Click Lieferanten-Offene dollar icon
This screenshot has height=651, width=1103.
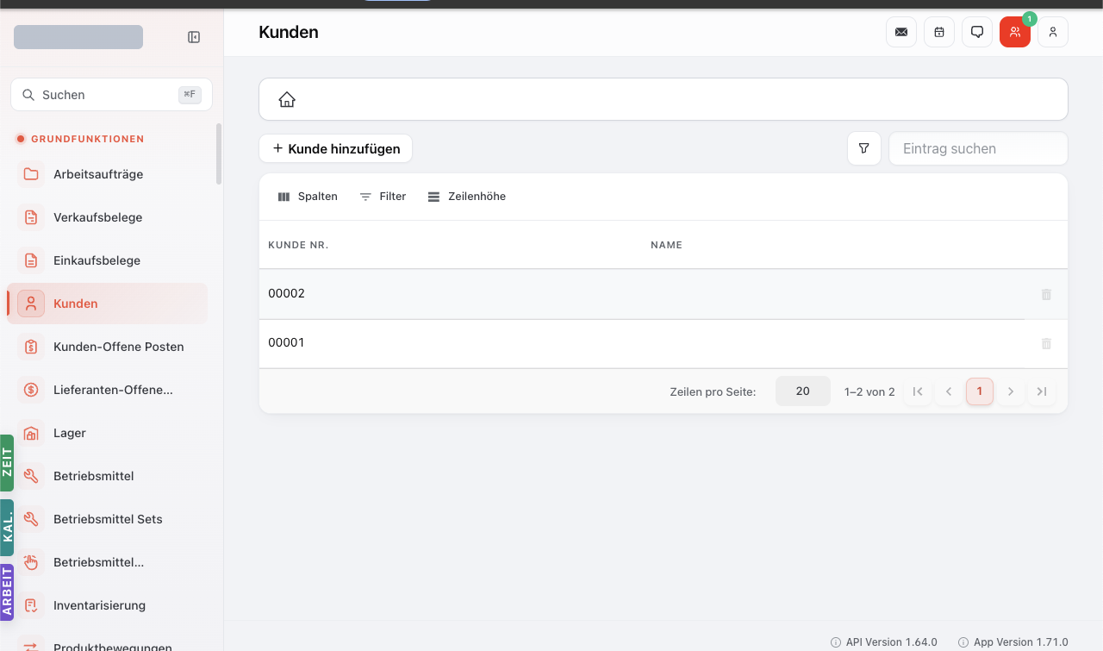coord(31,390)
